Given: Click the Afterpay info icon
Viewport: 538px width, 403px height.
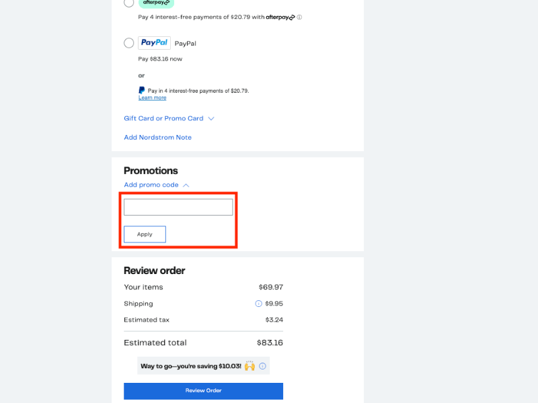Looking at the screenshot, I should pos(299,17).
